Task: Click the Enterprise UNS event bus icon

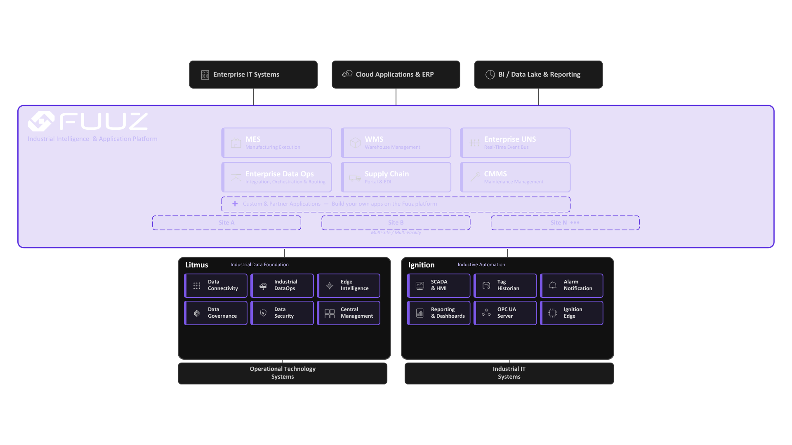Action: [475, 143]
